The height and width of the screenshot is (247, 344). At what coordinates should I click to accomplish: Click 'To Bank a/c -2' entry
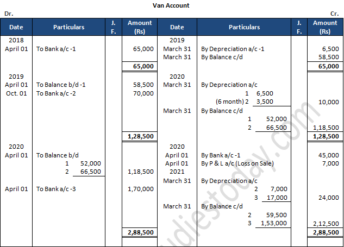pos(56,93)
